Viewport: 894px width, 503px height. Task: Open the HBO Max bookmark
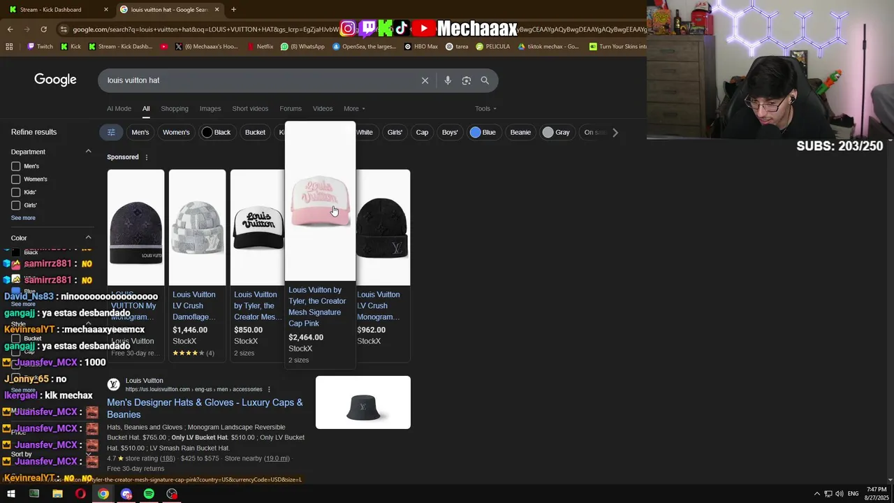[421, 47]
